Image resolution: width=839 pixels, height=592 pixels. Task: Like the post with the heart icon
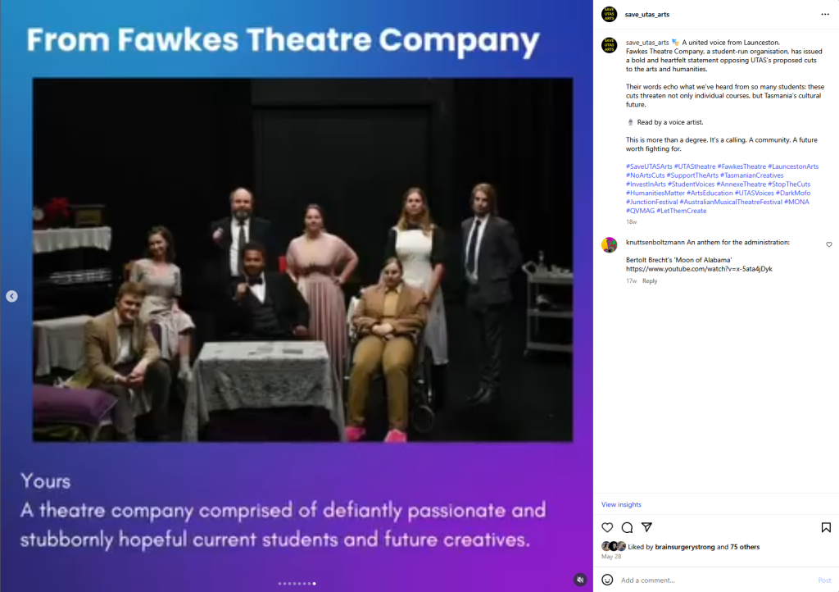pyautogui.click(x=607, y=527)
